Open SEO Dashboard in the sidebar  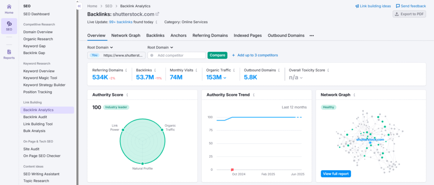click(36, 14)
